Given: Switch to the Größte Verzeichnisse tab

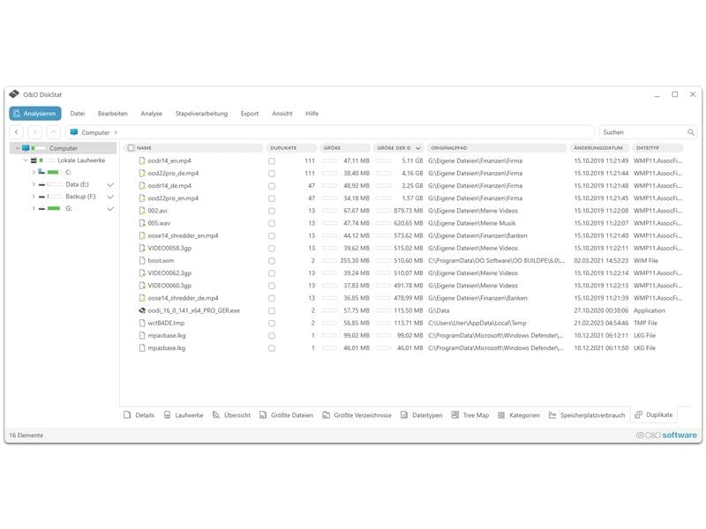Looking at the screenshot, I should pos(357,415).
